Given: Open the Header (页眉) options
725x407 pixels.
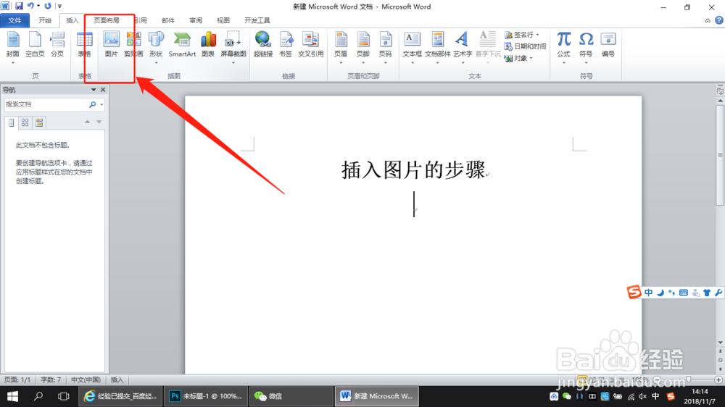Looking at the screenshot, I should (x=341, y=48).
